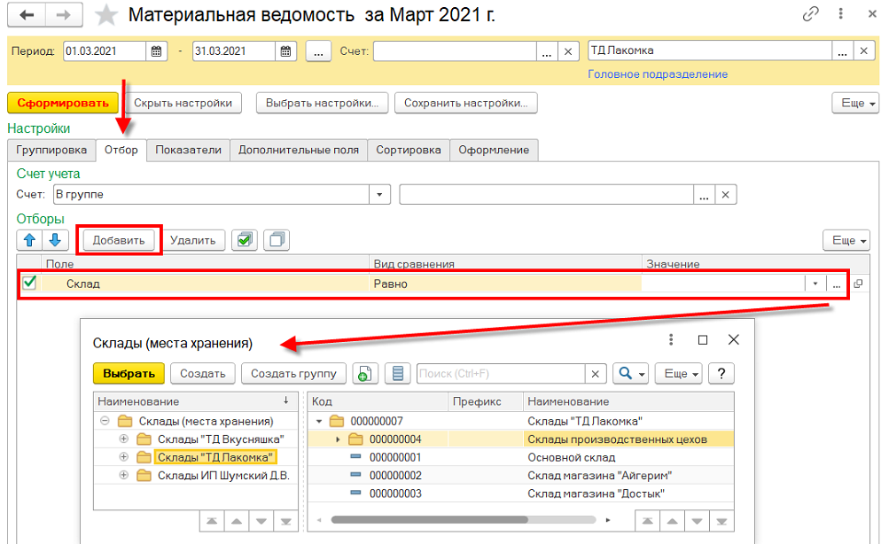This screenshot has width=881, height=544.
Task: Expand the Склады ИП Шумский Д.В. folder
Action: click(x=123, y=475)
